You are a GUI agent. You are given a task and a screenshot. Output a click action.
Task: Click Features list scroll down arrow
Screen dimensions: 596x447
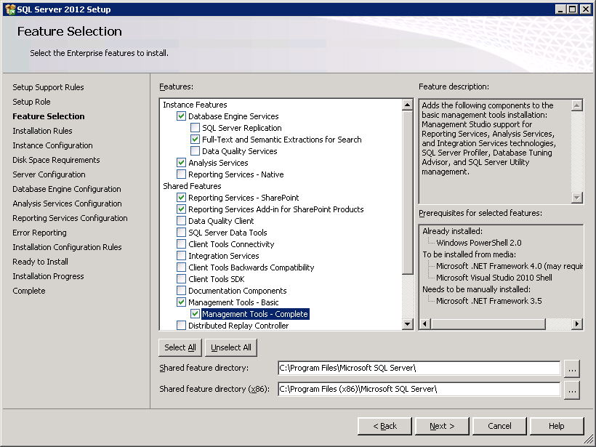pyautogui.click(x=408, y=324)
